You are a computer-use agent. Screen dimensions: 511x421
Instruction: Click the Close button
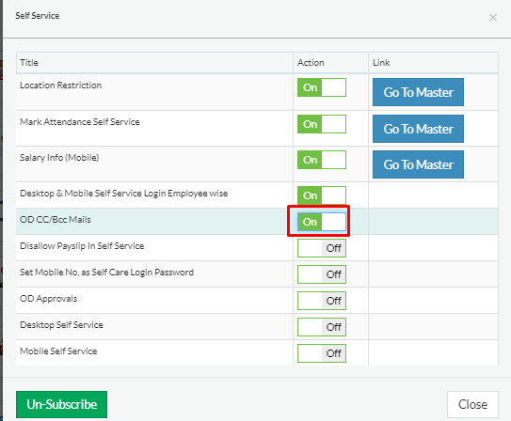[472, 404]
